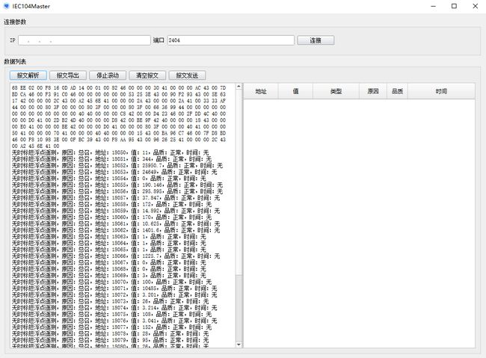Click the message log scroll-down arrow
486x358 pixels.
[x=239, y=345]
